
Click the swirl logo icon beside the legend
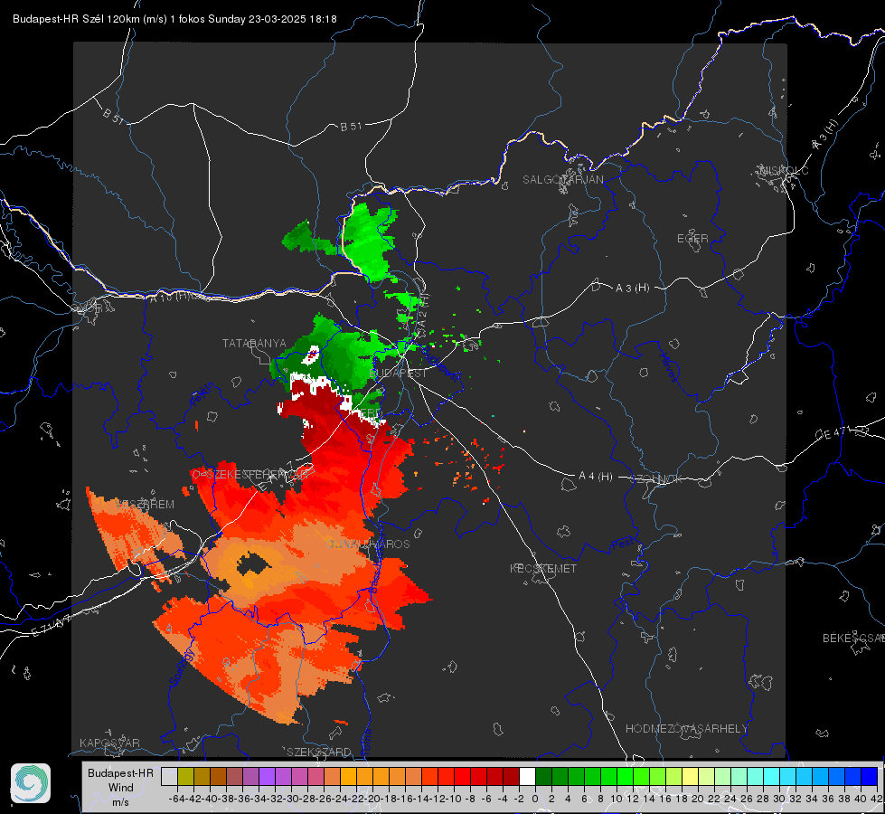pyautogui.click(x=31, y=783)
